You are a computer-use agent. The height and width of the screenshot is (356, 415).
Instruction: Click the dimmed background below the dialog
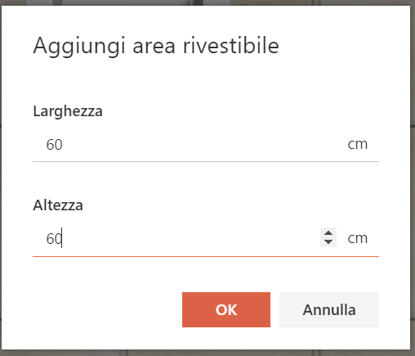pyautogui.click(x=207, y=353)
